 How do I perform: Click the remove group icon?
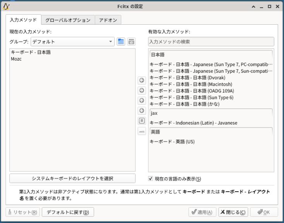coord(131,42)
